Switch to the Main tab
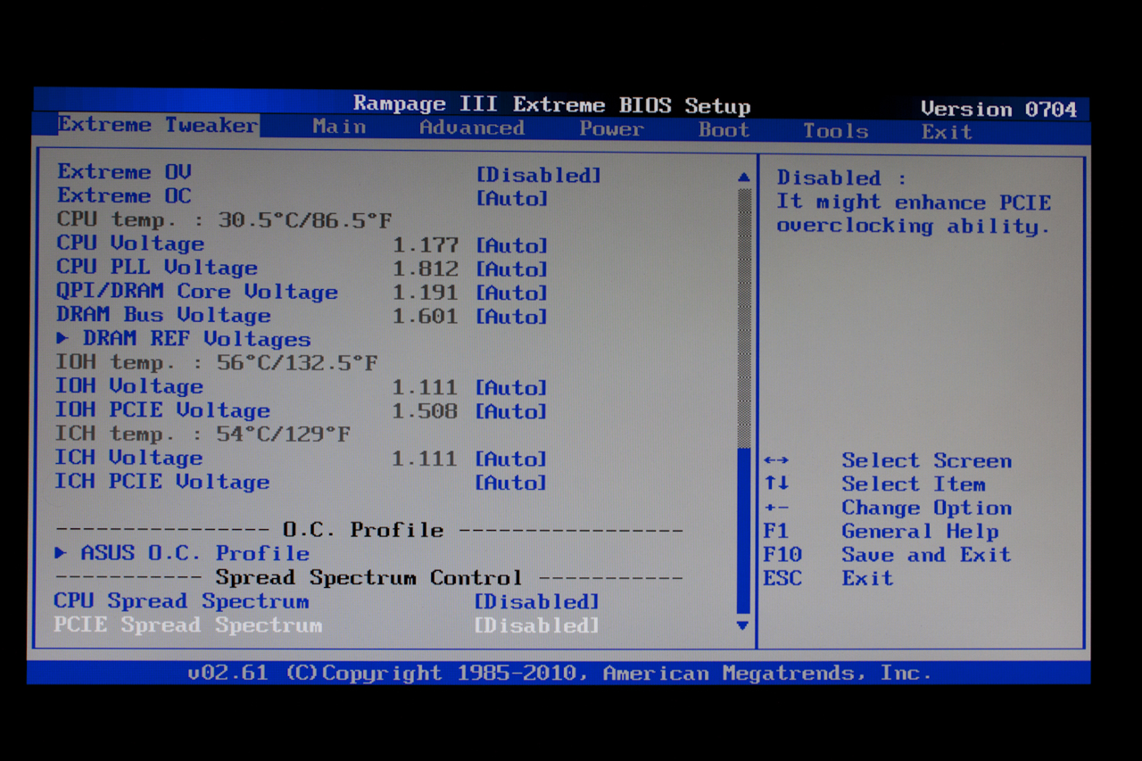Image resolution: width=1142 pixels, height=761 pixels. pyautogui.click(x=339, y=127)
